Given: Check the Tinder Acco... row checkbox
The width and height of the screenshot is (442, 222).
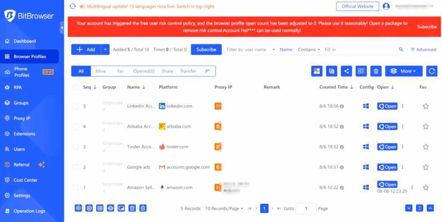Looking at the screenshot, I should click(76, 147).
